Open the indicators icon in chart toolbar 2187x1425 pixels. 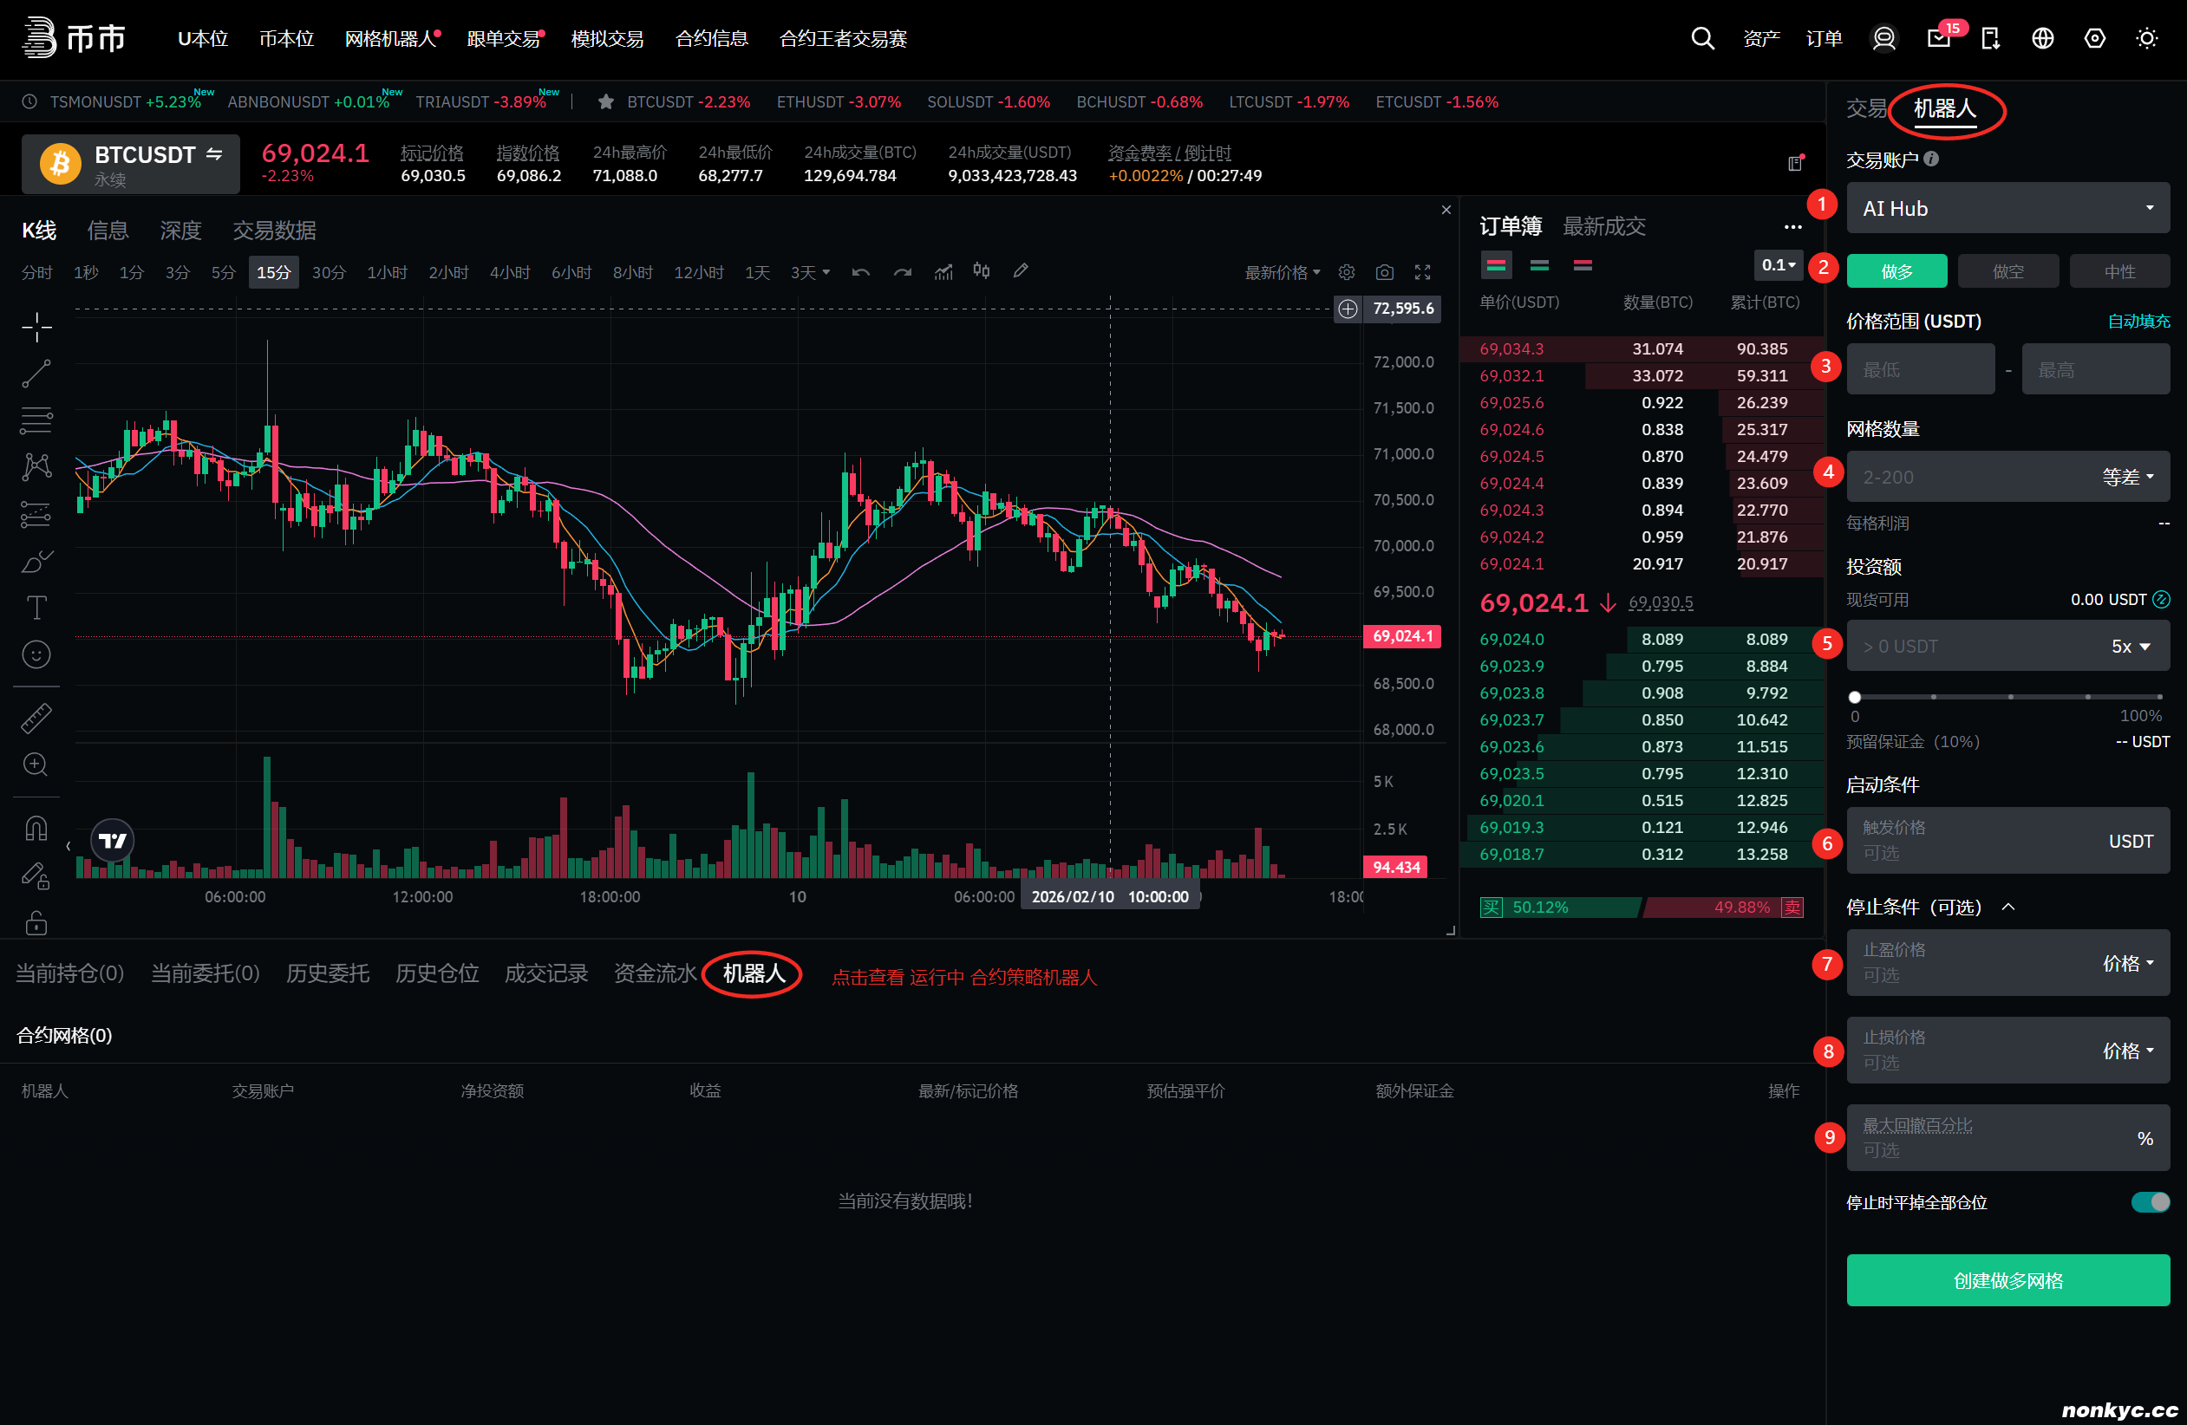[x=943, y=272]
